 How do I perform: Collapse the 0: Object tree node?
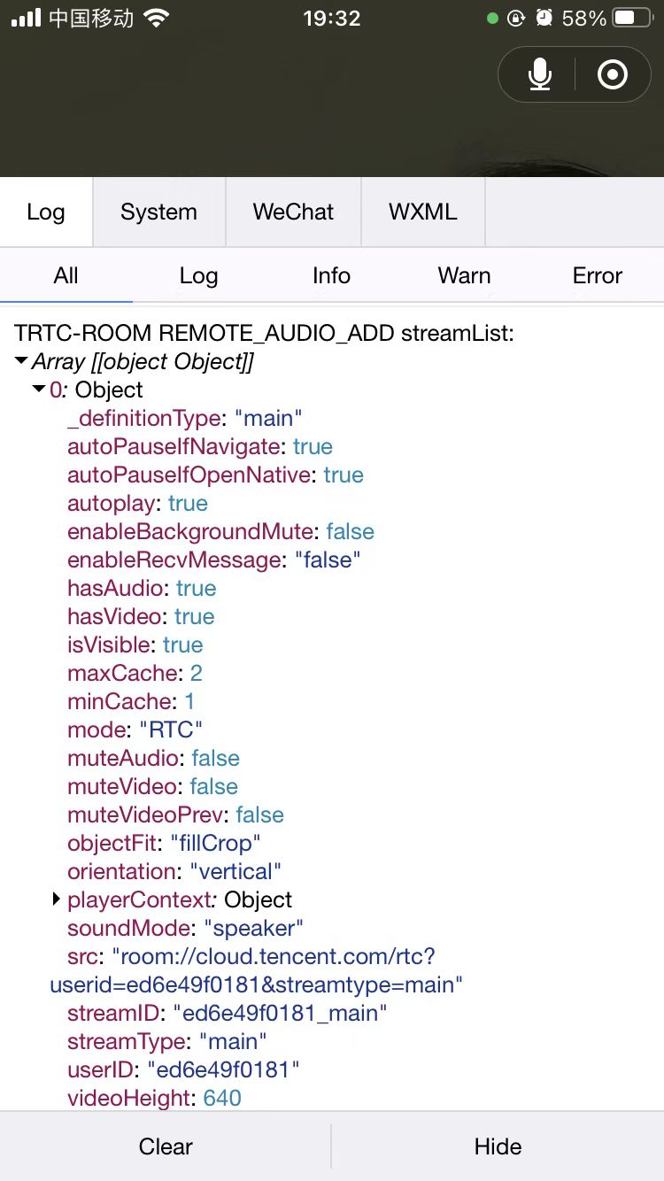tap(39, 390)
